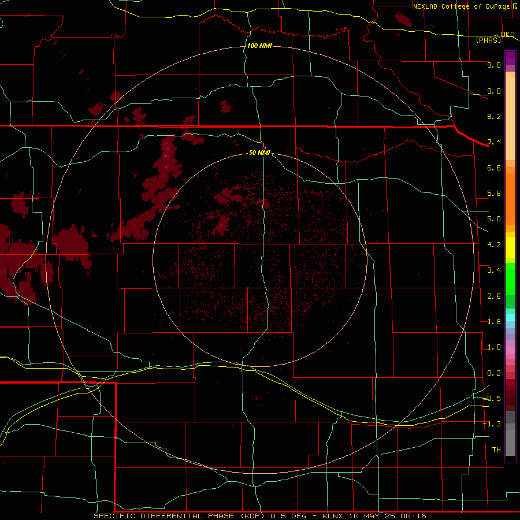
Task: Click the 6.6 legend value
Action: point(494,168)
